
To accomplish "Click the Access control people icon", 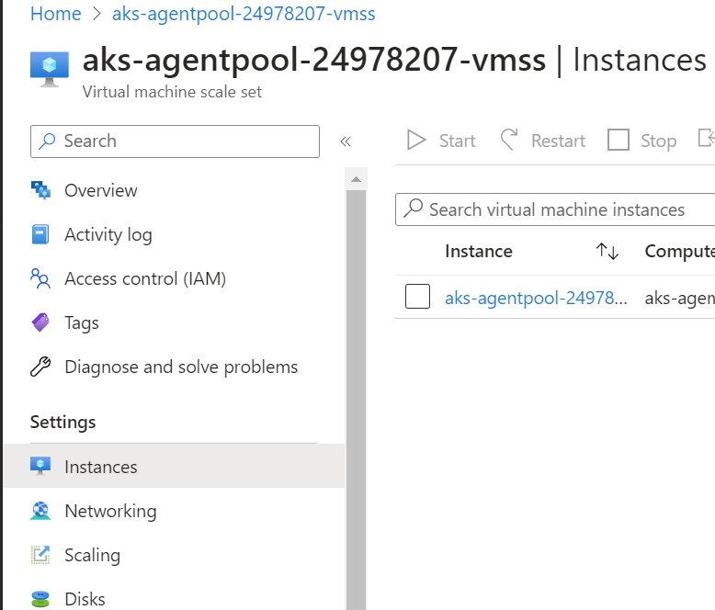I will click(x=40, y=278).
